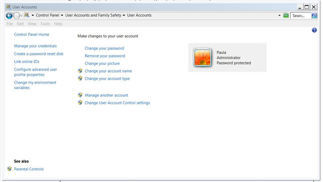
Task: Click the User Accounts title bar icon
Action: [x=9, y=7]
